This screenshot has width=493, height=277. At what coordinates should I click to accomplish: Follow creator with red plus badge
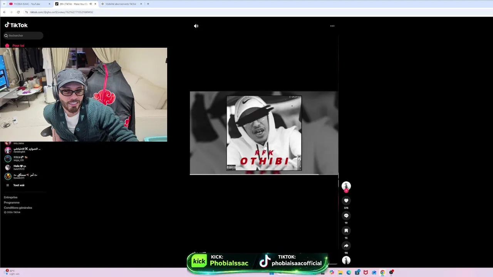point(346,191)
